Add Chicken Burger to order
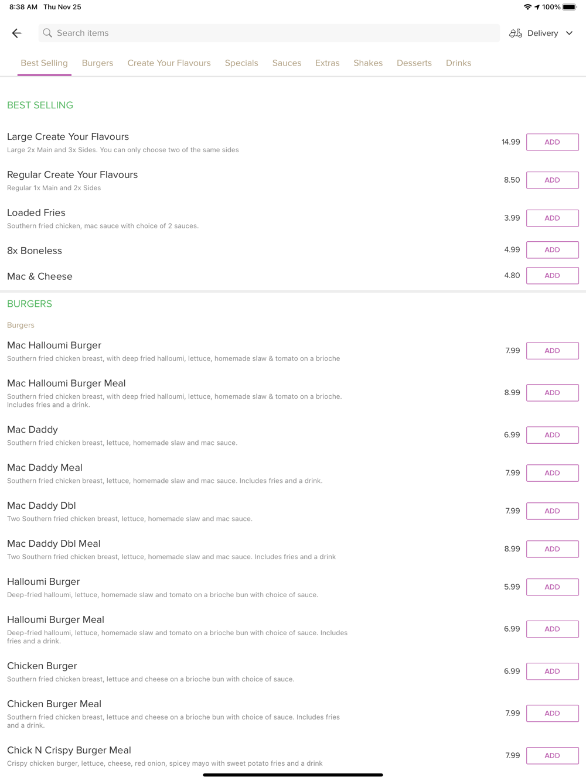The width and height of the screenshot is (586, 781). [x=552, y=672]
